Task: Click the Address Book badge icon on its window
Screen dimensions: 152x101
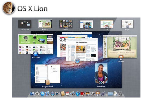Action: 47,82
